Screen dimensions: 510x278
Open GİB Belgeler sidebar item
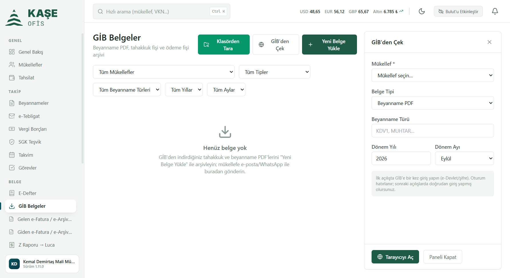coord(41,206)
